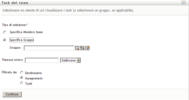Click the Specifica Gruppo label text
The height and width of the screenshot is (100, 189).
[x=22, y=40]
